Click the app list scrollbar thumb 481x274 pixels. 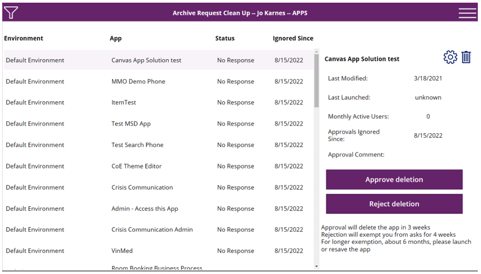[x=317, y=80]
